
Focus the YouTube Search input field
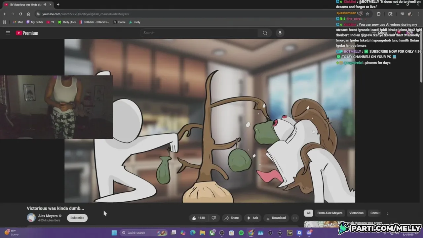coord(199,33)
